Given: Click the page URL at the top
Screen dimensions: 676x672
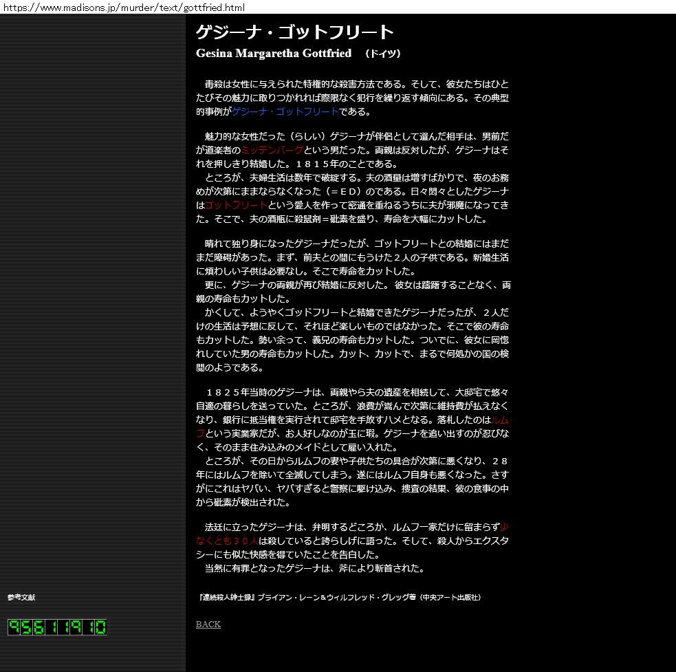Looking at the screenshot, I should coord(124,7).
